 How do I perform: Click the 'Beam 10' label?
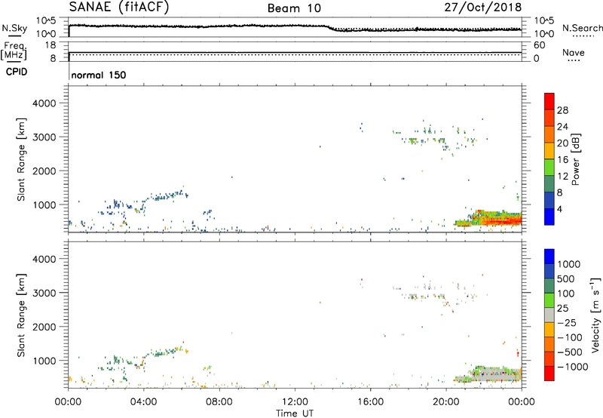pos(294,8)
